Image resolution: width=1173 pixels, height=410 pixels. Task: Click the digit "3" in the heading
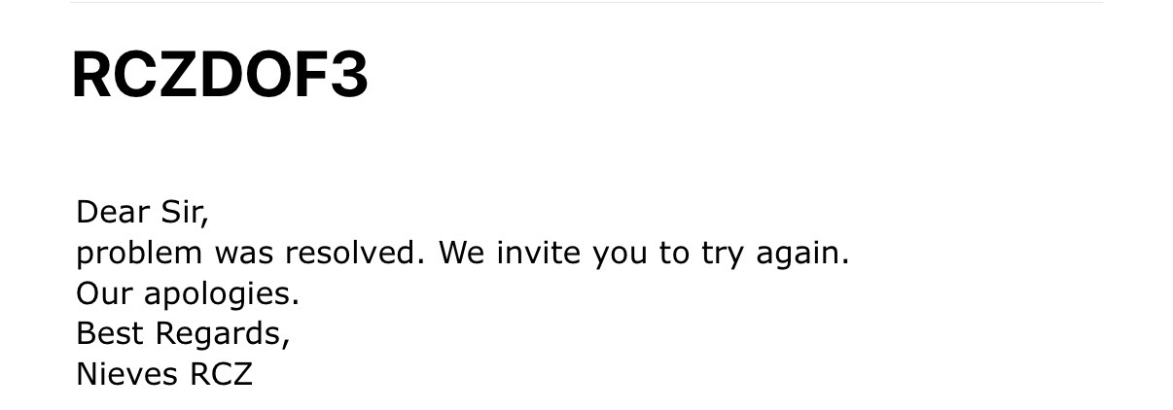click(x=348, y=75)
